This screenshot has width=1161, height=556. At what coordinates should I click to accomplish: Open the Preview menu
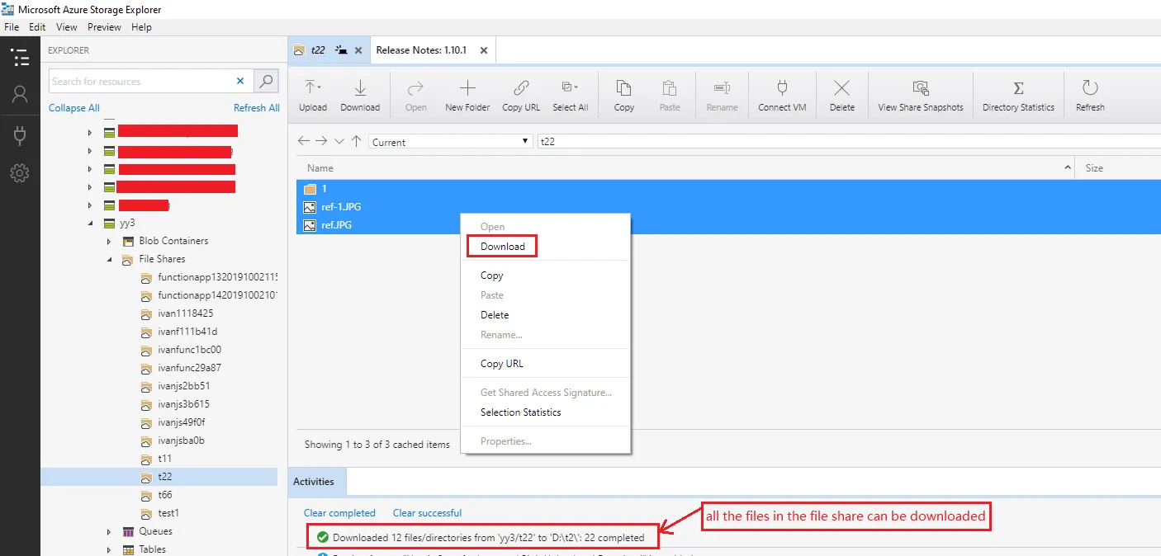pyautogui.click(x=104, y=27)
